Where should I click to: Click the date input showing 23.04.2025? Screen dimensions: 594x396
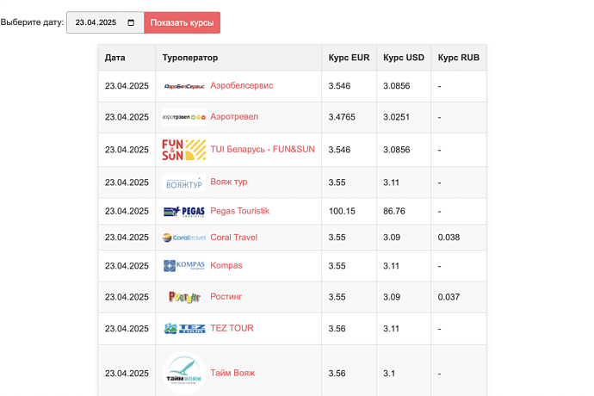tap(96, 23)
